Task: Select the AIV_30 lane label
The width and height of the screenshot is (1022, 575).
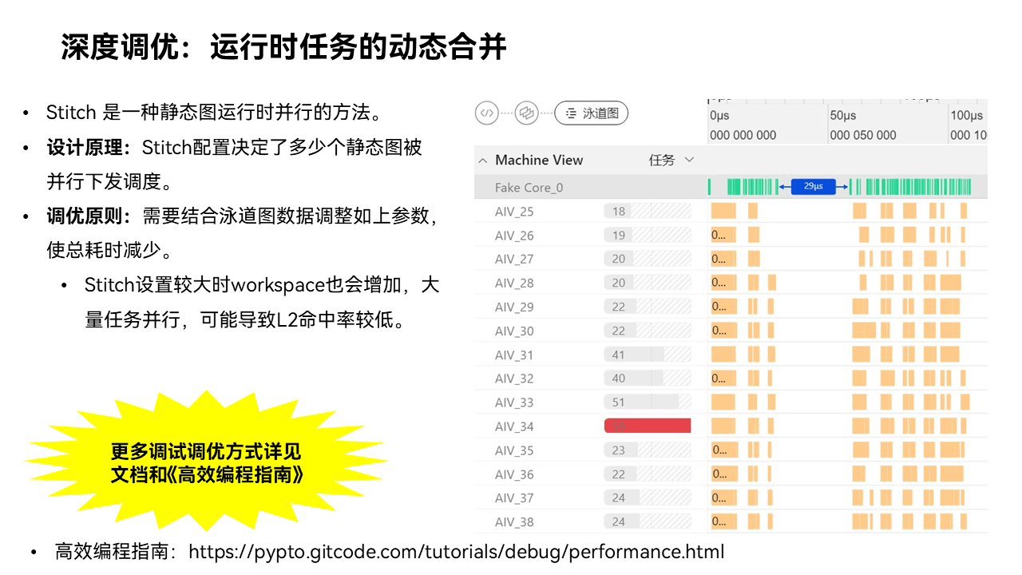Action: [x=514, y=331]
